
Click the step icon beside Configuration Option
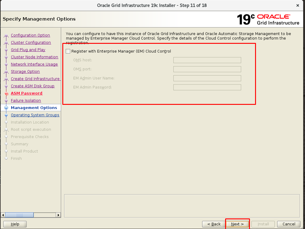pos(6,36)
